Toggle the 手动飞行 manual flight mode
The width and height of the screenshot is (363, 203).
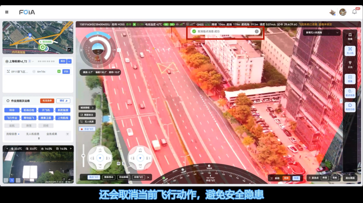tap(87, 129)
